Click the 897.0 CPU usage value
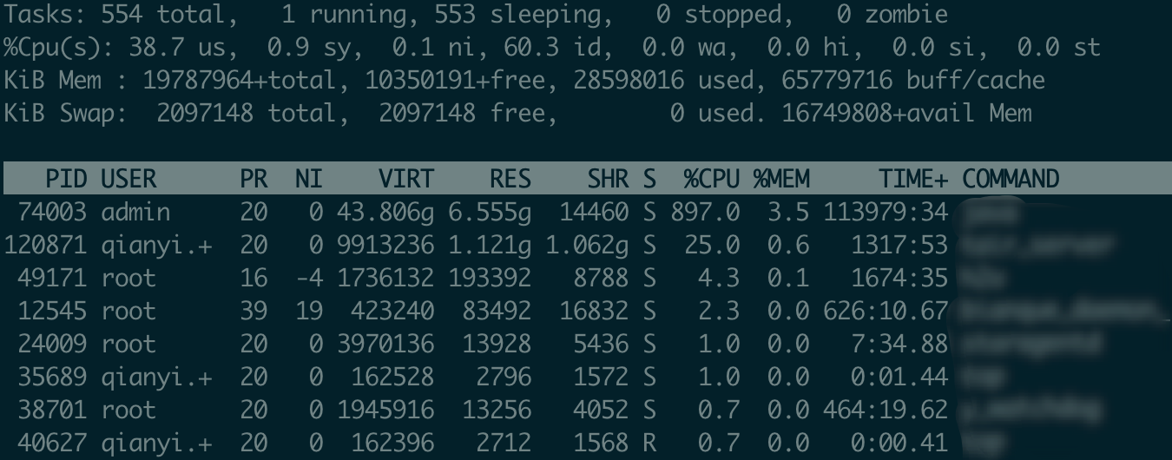 (704, 213)
